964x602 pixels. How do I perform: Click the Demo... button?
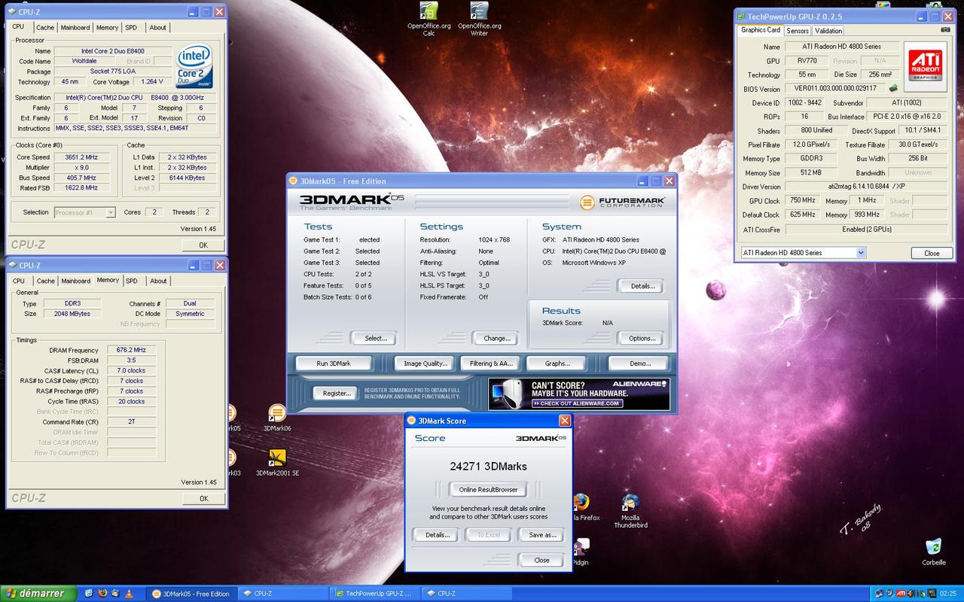(640, 363)
